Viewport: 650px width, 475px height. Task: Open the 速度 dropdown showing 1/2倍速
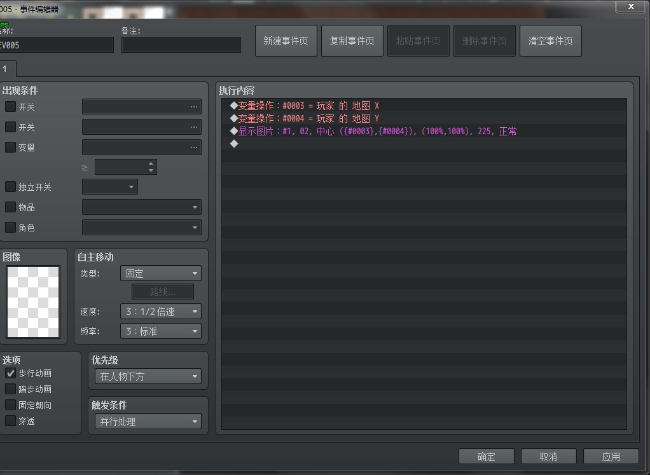tap(161, 312)
